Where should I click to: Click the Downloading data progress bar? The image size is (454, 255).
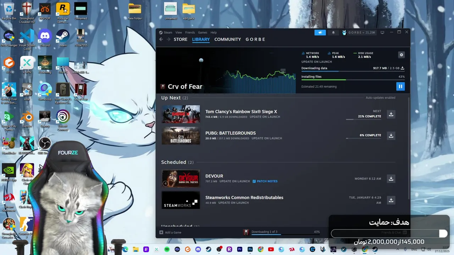[x=354, y=71]
